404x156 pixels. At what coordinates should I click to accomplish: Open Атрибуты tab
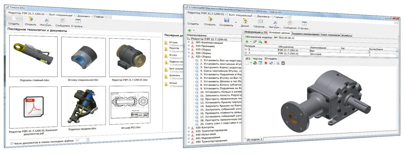point(347,35)
